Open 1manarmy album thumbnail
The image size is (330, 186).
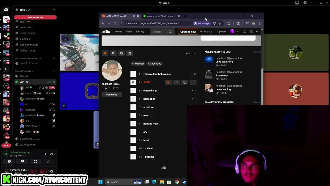(209, 75)
